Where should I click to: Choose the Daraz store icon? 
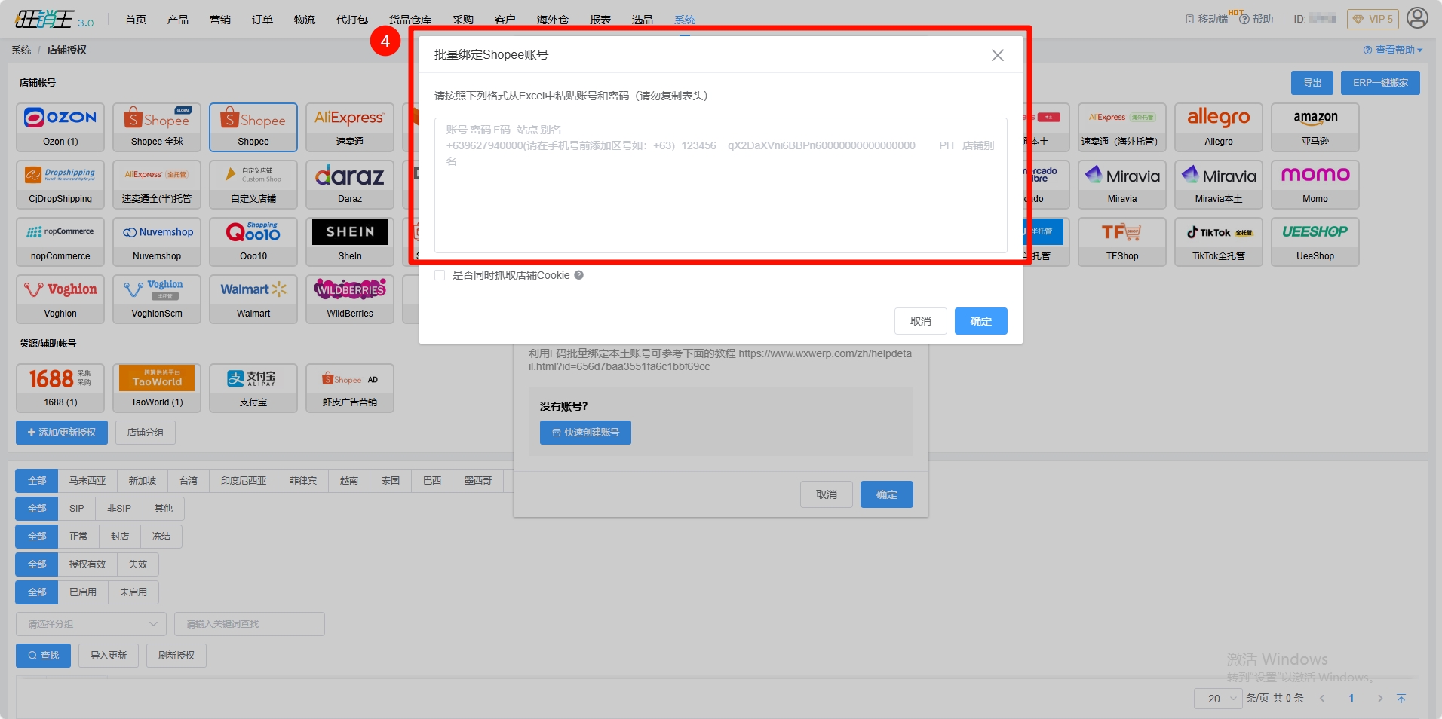[x=349, y=184]
